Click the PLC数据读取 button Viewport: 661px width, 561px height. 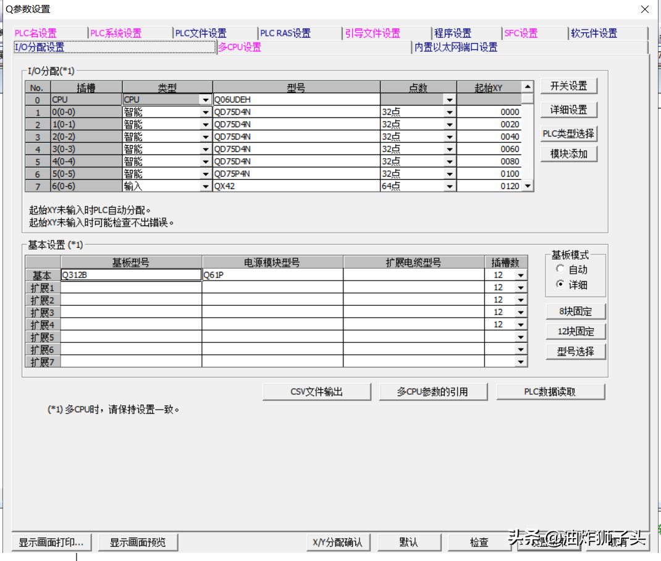pyautogui.click(x=550, y=392)
